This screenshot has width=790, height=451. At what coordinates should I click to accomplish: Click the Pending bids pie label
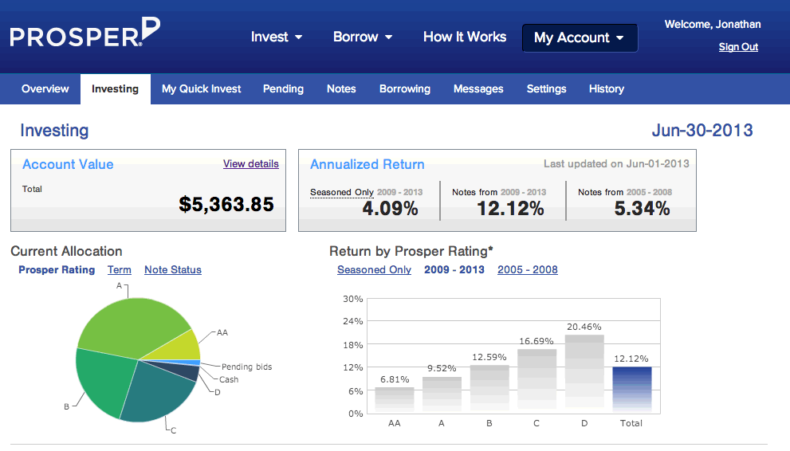coord(246,367)
